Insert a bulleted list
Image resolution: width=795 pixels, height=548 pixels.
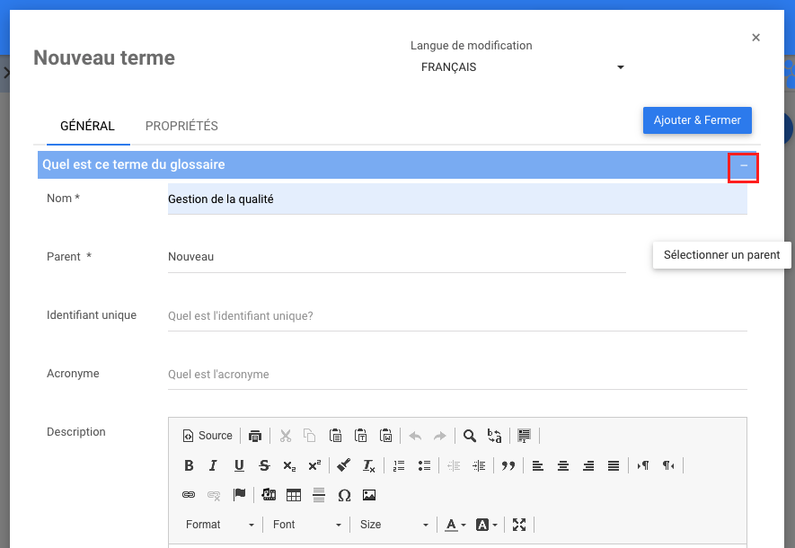(x=424, y=465)
